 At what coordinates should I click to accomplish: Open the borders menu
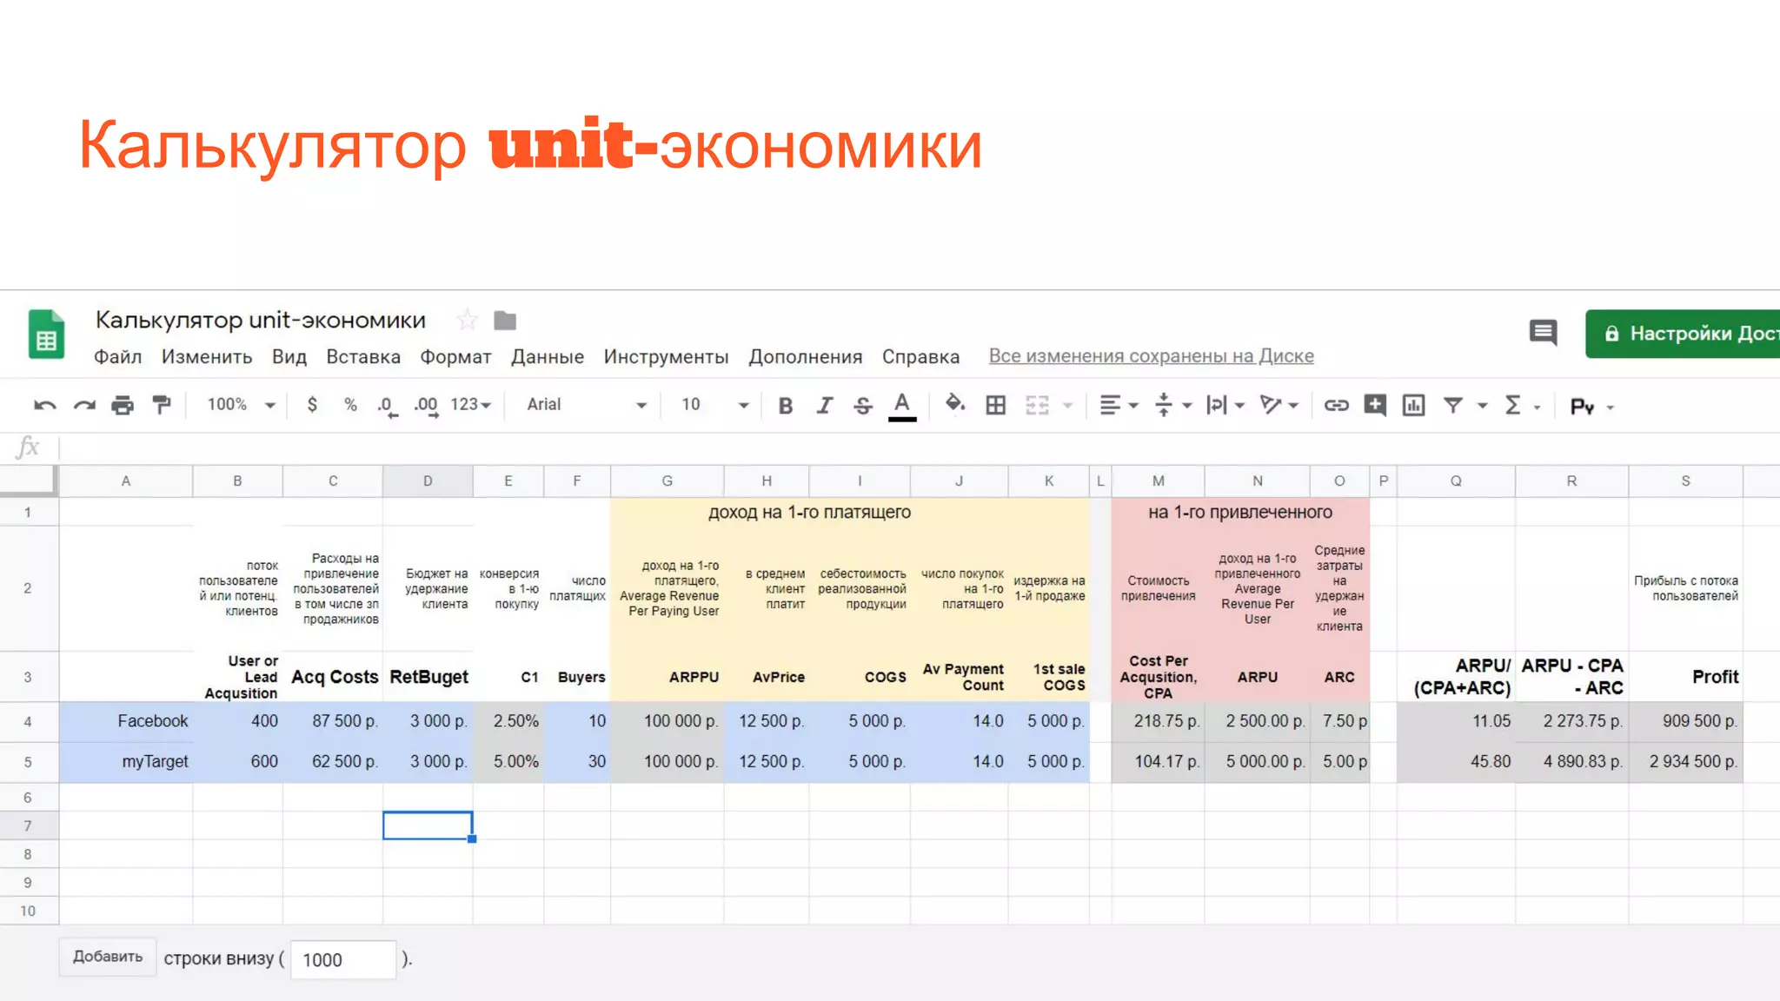(x=996, y=405)
